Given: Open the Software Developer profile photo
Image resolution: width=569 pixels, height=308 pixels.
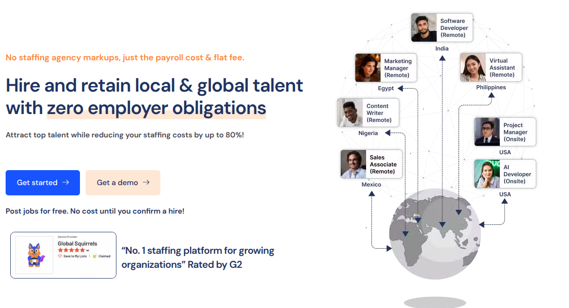Looking at the screenshot, I should click(x=424, y=28).
